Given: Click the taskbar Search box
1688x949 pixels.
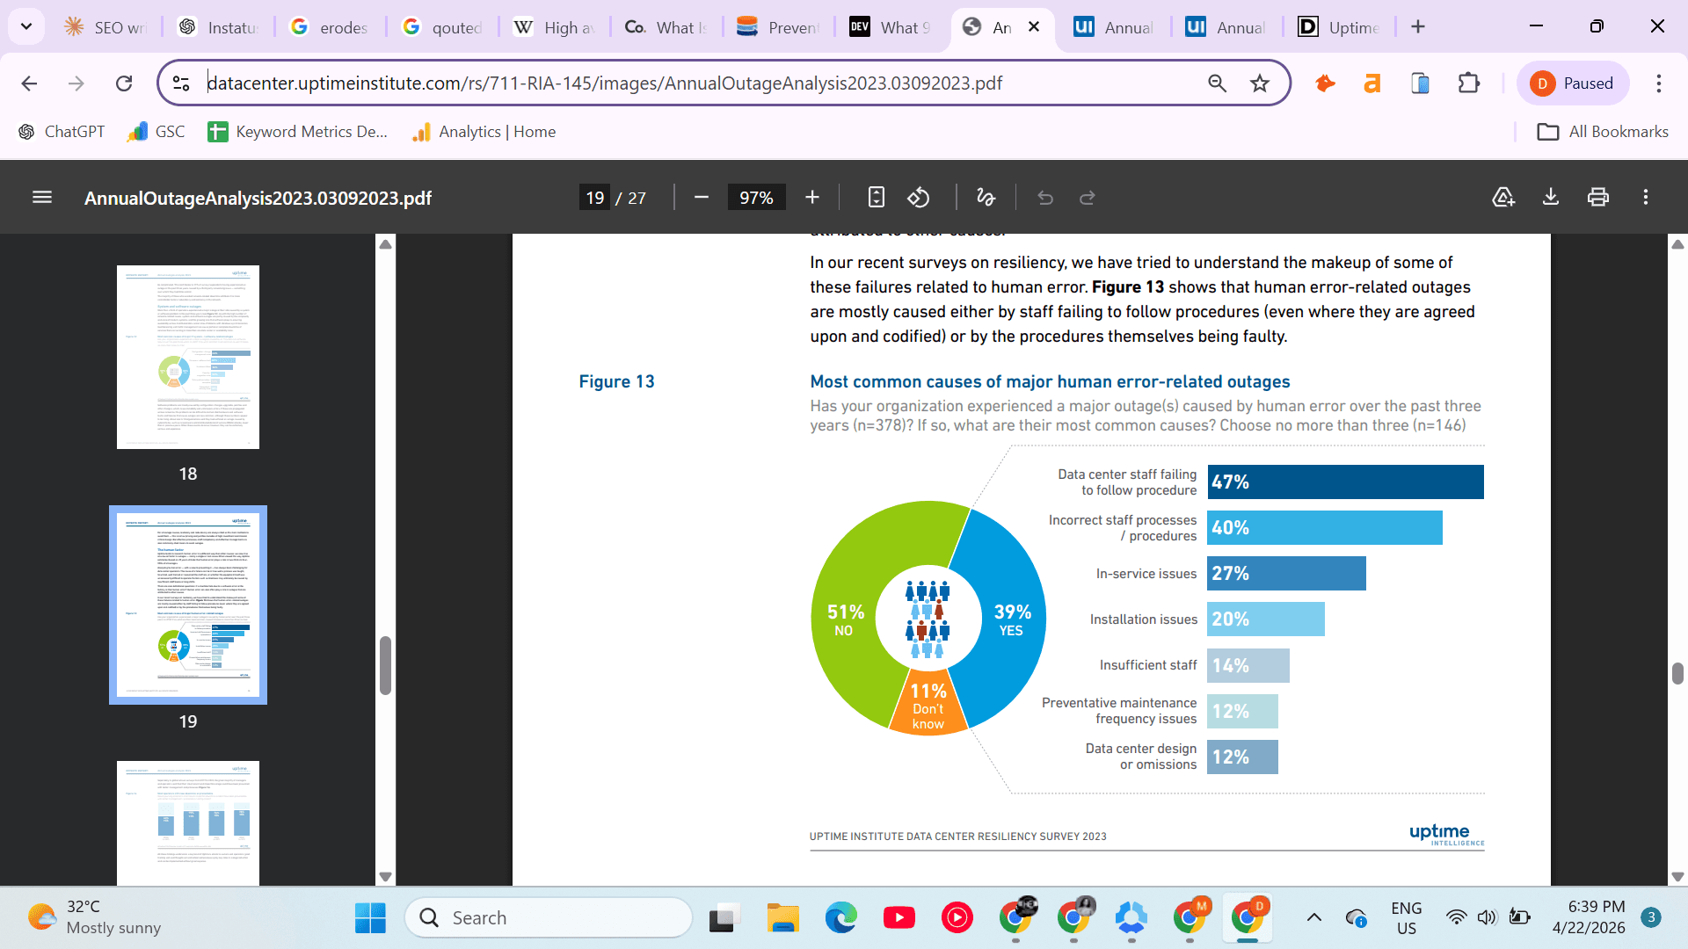Looking at the screenshot, I should [x=549, y=918].
